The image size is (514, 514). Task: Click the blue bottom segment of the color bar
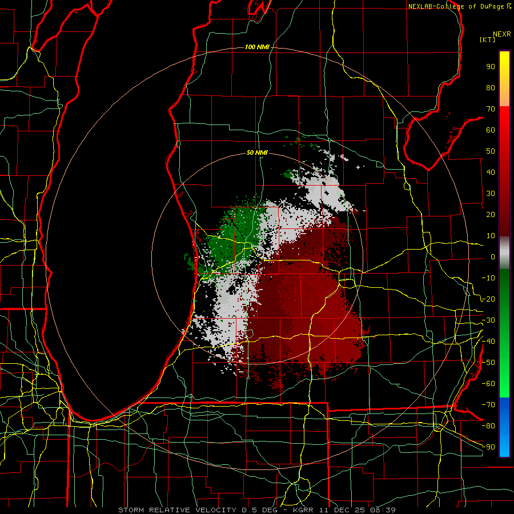504,427
